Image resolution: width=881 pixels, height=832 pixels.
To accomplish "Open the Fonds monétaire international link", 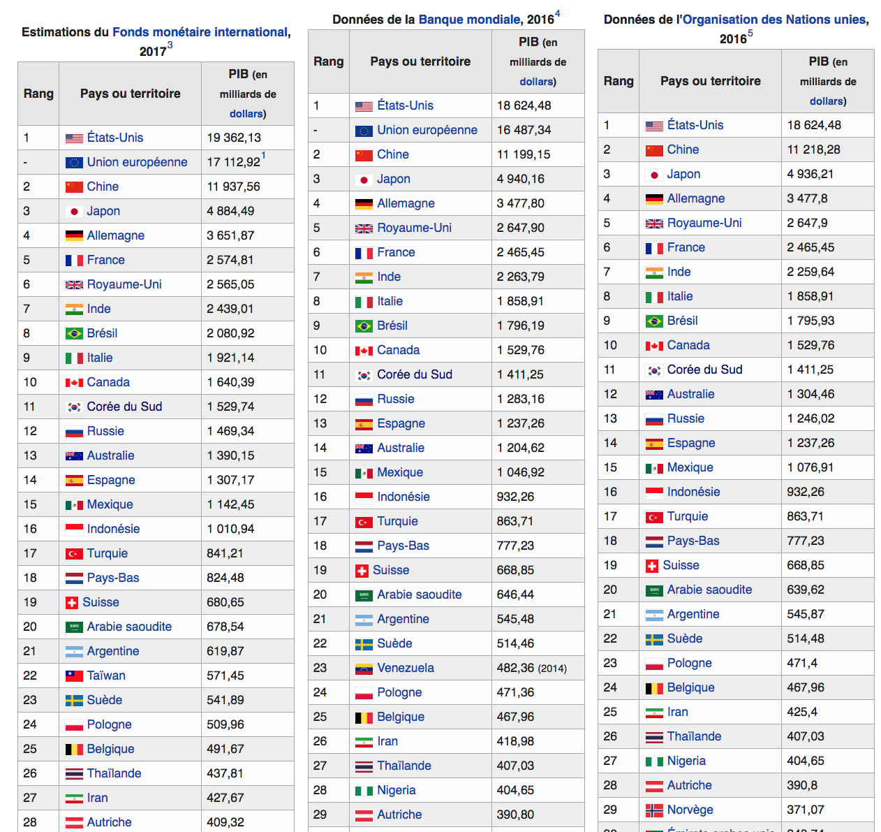I will click(x=200, y=32).
